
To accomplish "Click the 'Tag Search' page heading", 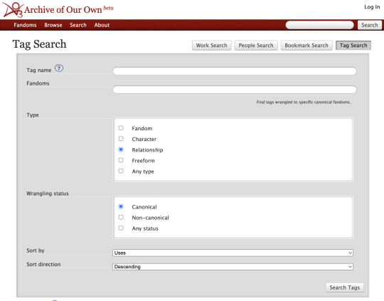I will [x=39, y=44].
